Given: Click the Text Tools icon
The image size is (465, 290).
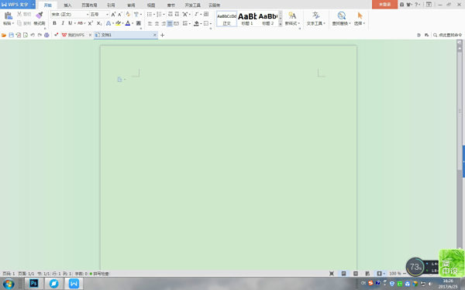Looking at the screenshot, I should tap(316, 15).
